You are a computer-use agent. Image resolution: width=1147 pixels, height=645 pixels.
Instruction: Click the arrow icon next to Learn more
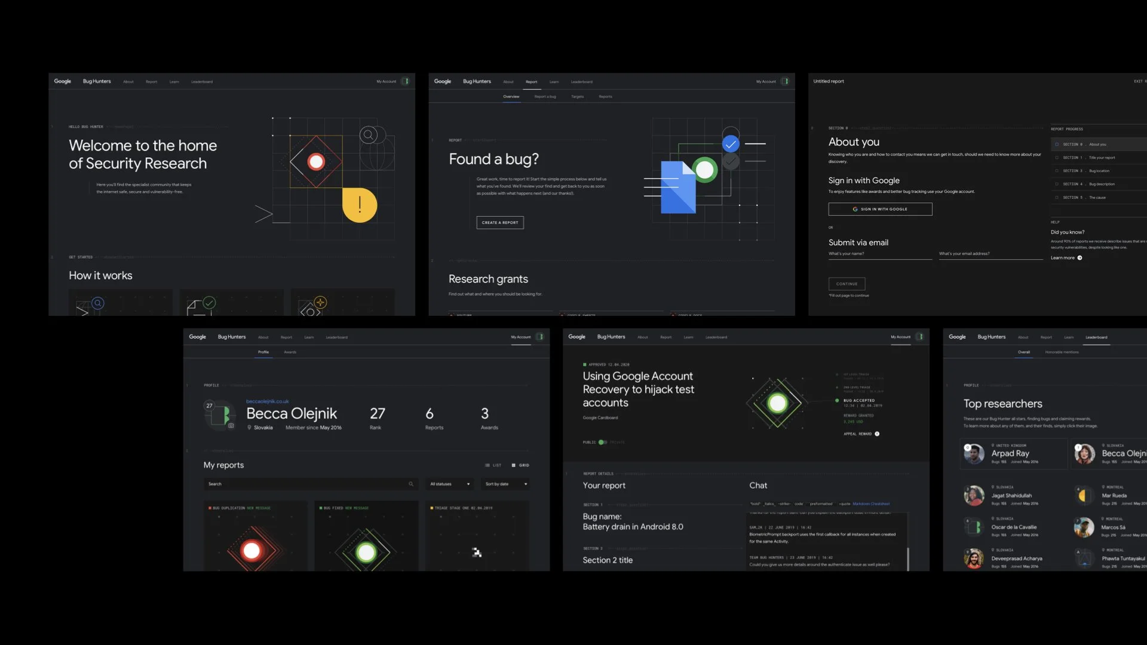[1079, 258]
